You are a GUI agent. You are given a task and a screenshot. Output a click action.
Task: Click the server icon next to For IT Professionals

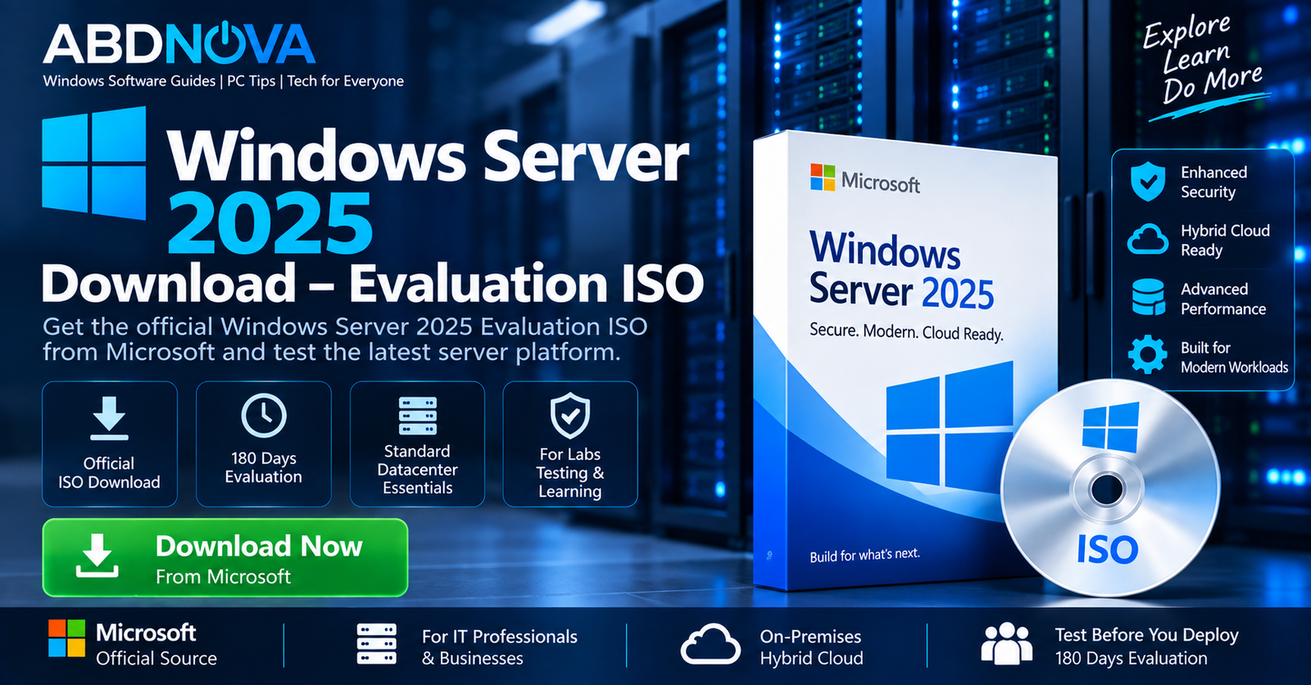tap(377, 644)
